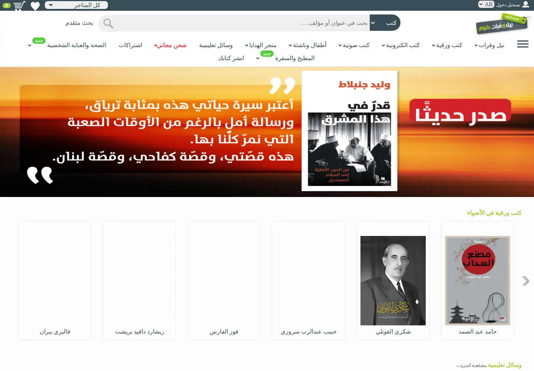Open the قدر في هذا المشرق book cover
Screen dimensions: 534x371
click(x=349, y=131)
